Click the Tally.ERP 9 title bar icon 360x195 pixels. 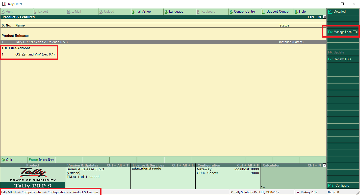coord(4,4)
